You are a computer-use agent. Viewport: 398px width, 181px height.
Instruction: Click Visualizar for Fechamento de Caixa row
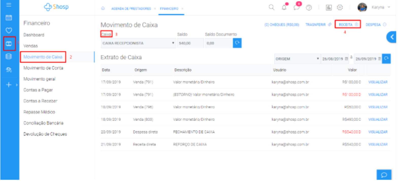(x=378, y=132)
